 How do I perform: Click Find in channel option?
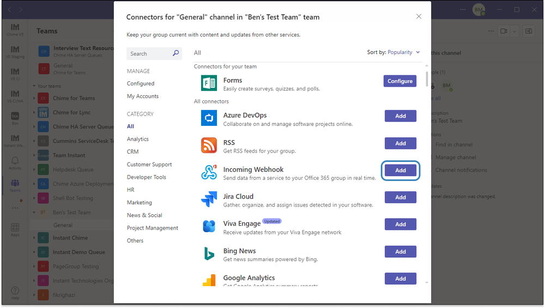pos(453,144)
